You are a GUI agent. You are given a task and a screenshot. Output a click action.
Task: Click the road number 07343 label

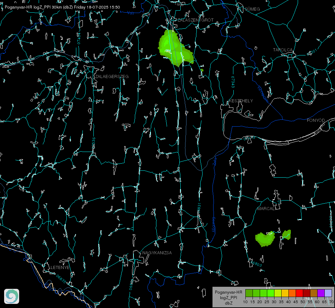pyautogui.click(x=233, y=82)
